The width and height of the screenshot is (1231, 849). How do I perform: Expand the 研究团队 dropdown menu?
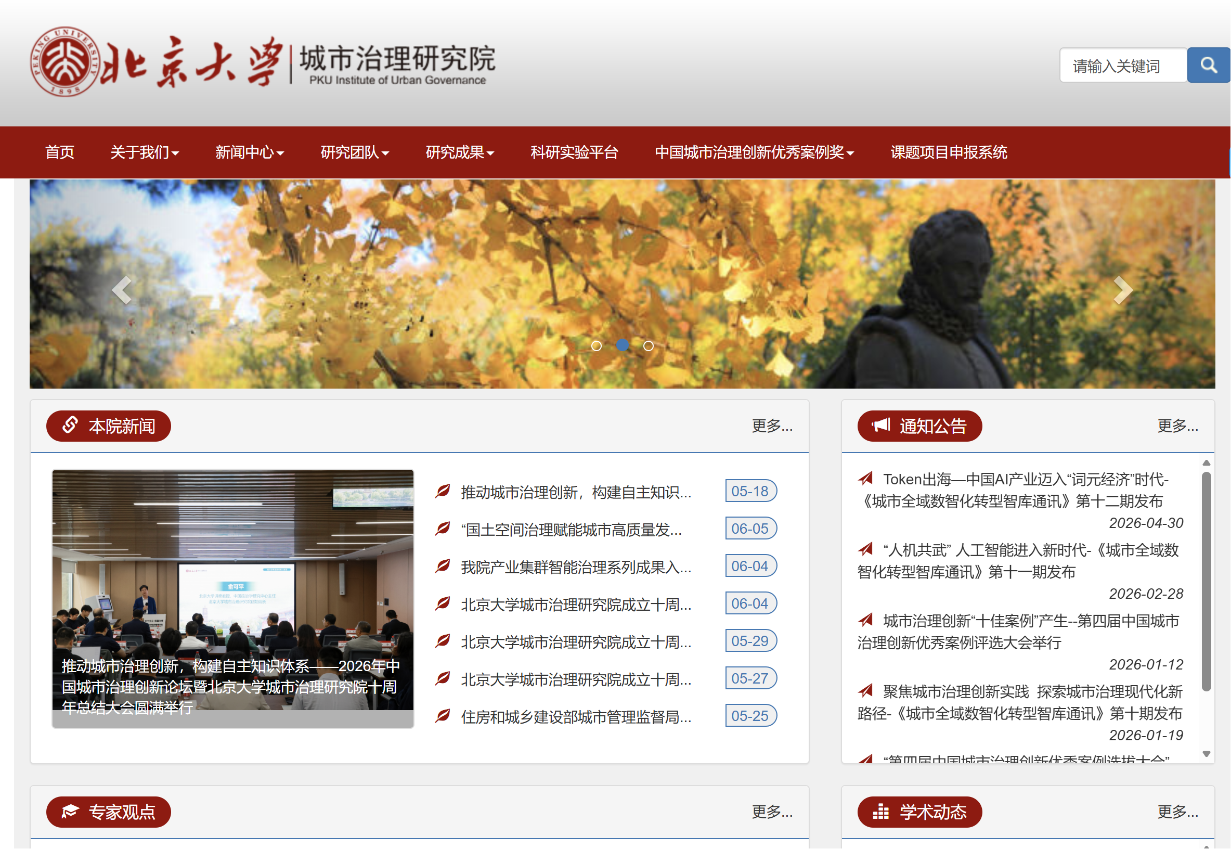[x=355, y=152]
